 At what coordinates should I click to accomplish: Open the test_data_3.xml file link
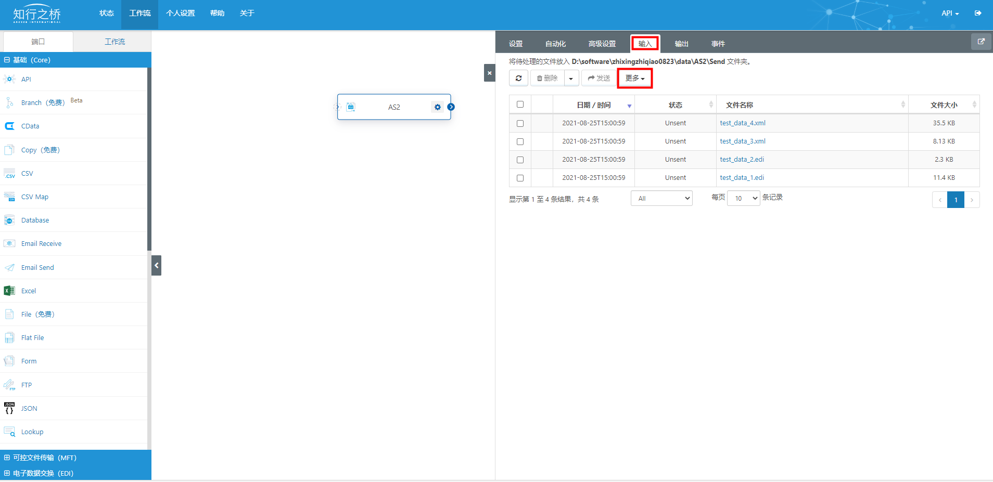[x=743, y=141]
